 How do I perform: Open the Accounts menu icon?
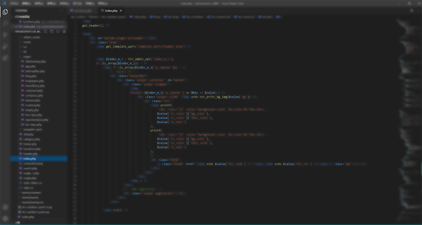[5, 207]
